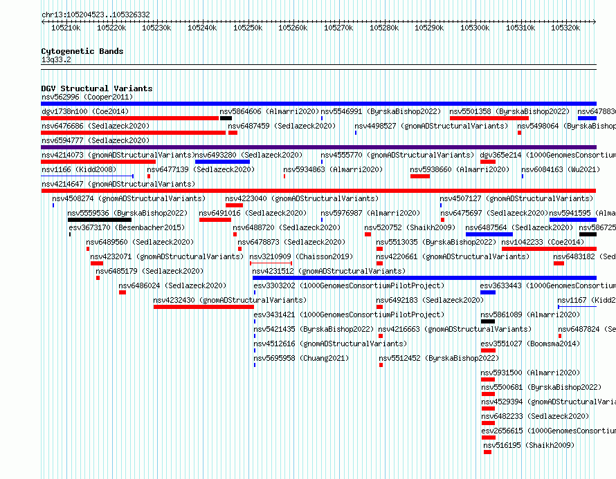Click the red nsv6491016 variant bar
The width and height of the screenshot is (616, 479).
tap(215, 220)
